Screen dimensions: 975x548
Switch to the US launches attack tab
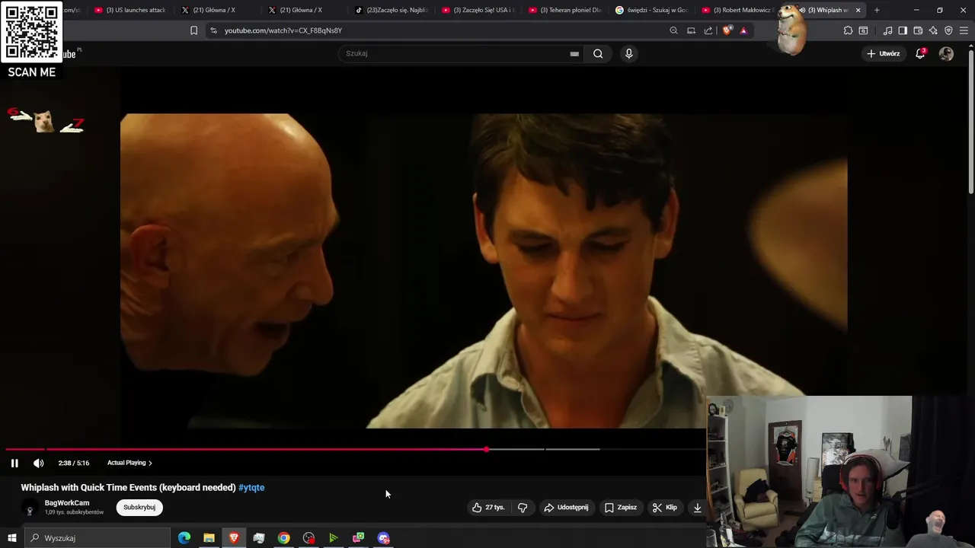pos(129,10)
